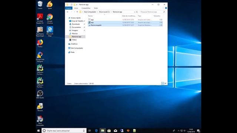The height and width of the screenshot is (133, 237).
Task: Open the Compartilhar ribbon tab
Action: (86, 8)
